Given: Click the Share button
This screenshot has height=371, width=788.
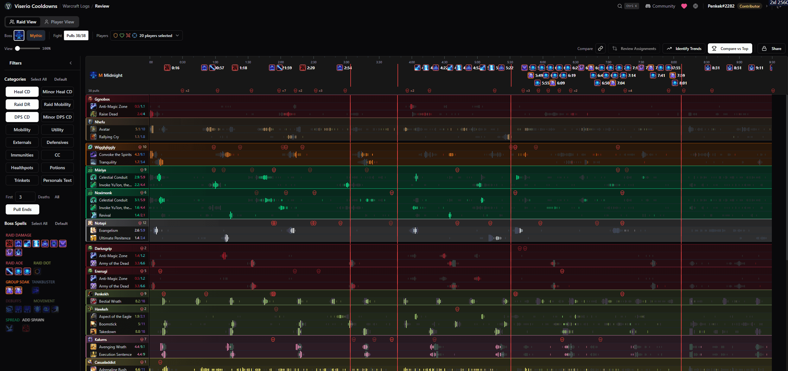Looking at the screenshot, I should pyautogui.click(x=772, y=48).
